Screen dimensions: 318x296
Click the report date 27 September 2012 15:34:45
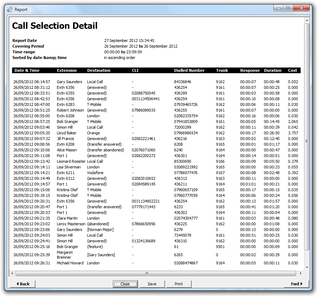(x=129, y=41)
